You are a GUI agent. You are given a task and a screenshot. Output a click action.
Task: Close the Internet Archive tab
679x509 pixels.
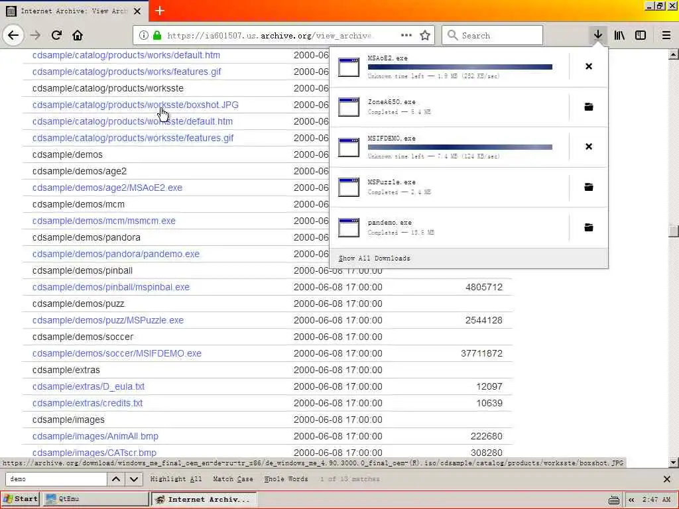click(137, 11)
